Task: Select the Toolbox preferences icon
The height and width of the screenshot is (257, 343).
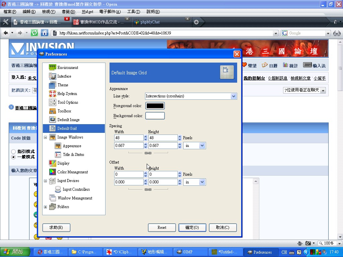Action: pos(52,111)
